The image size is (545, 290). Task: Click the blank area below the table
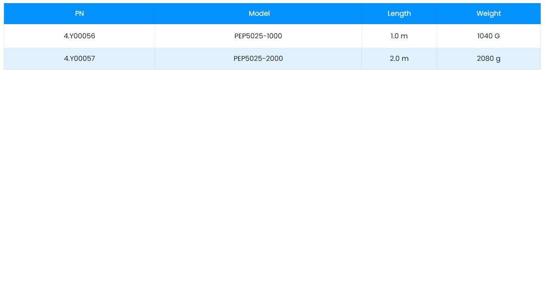click(x=272, y=178)
